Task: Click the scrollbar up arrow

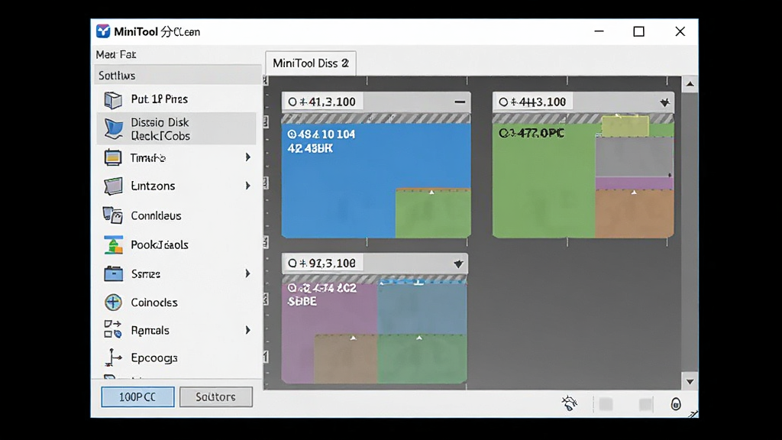Action: [x=690, y=84]
